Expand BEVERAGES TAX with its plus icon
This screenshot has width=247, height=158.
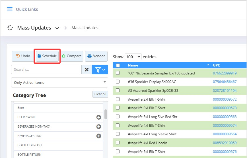tap(99, 136)
